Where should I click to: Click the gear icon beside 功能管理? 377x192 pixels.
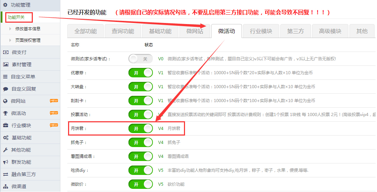coord(5,5)
